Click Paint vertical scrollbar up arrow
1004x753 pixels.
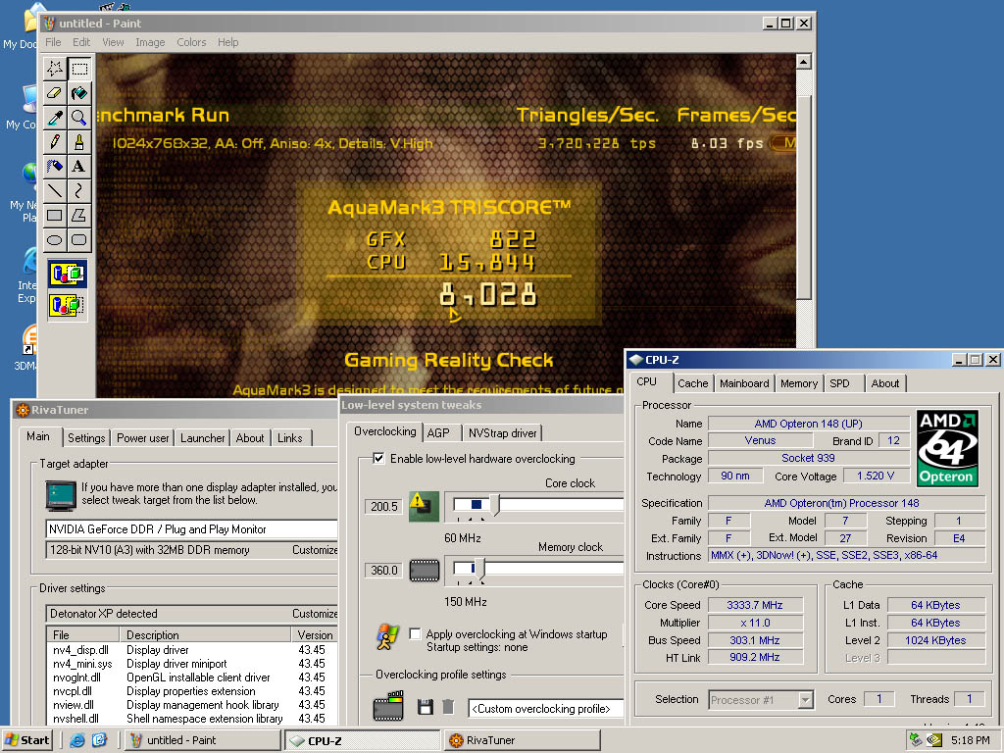tap(804, 62)
